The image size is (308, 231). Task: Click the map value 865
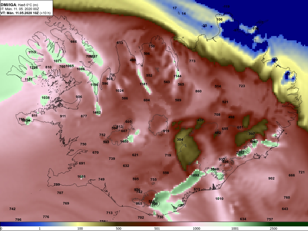click(x=139, y=204)
